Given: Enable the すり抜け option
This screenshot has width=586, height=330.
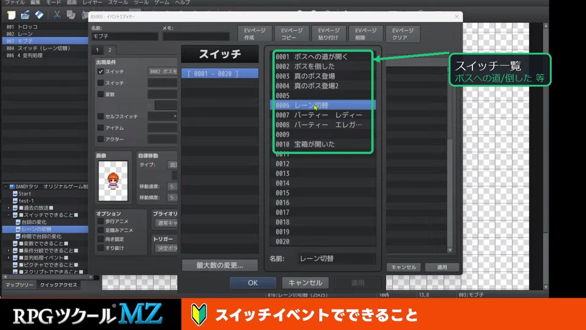Looking at the screenshot, I should pos(101,248).
